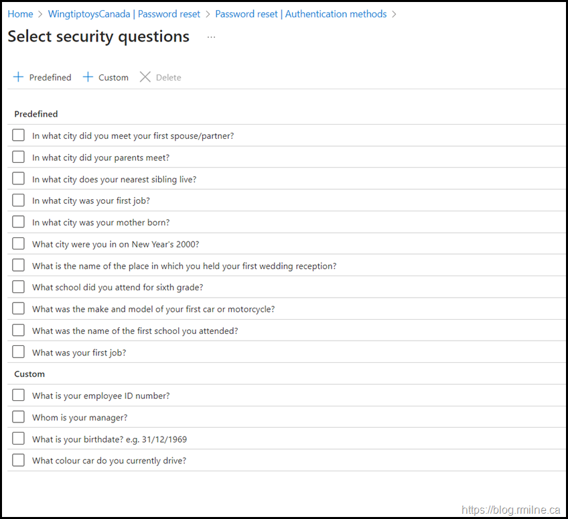Check 'Whom is your manager?'
This screenshot has height=519, width=568.
[18, 416]
